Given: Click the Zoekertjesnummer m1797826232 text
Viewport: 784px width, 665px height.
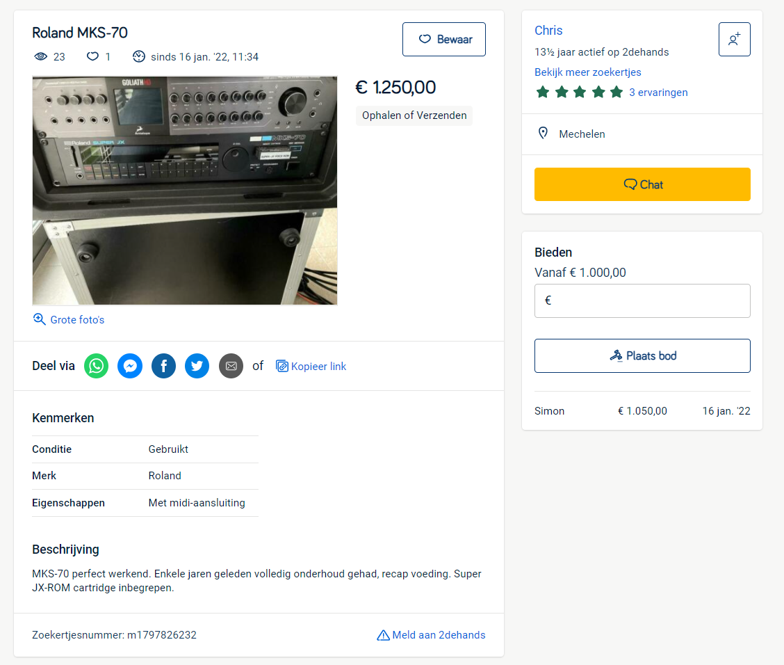Looking at the screenshot, I should coord(114,635).
